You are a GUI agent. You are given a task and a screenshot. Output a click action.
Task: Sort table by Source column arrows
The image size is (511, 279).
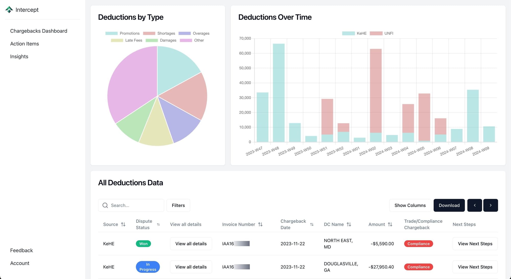[x=123, y=224]
